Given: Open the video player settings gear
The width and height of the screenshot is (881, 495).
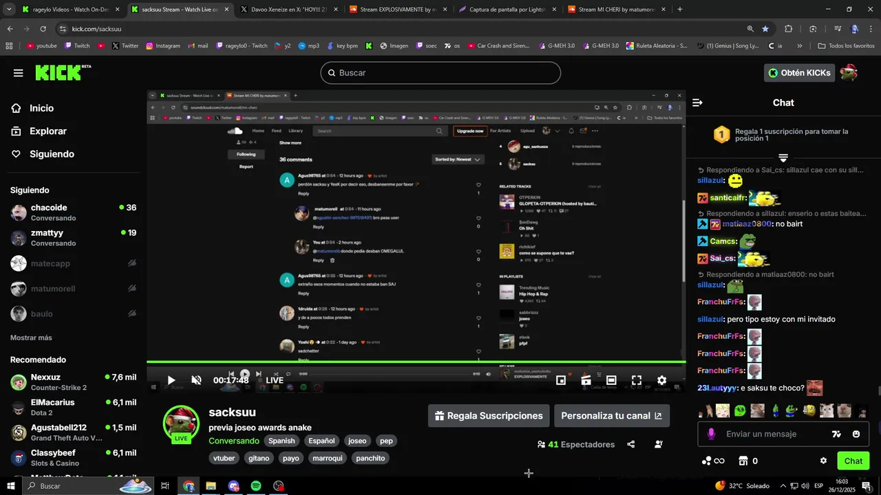Looking at the screenshot, I should click(662, 380).
